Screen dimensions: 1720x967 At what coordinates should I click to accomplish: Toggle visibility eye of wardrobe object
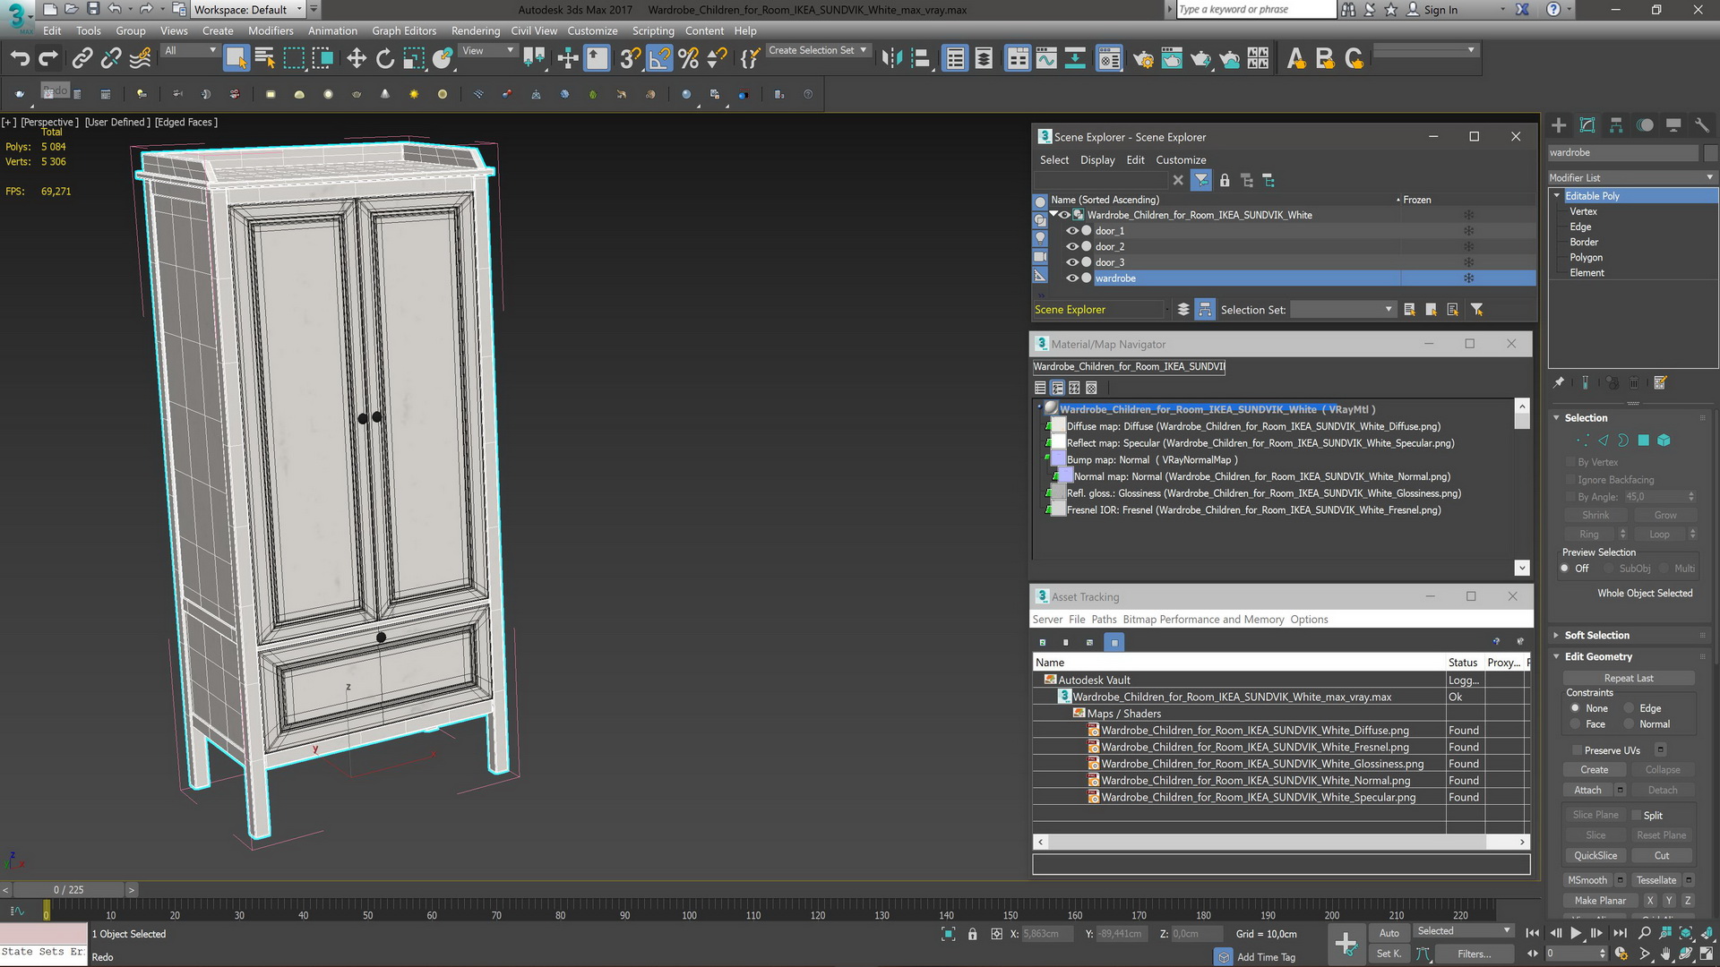pyautogui.click(x=1071, y=278)
